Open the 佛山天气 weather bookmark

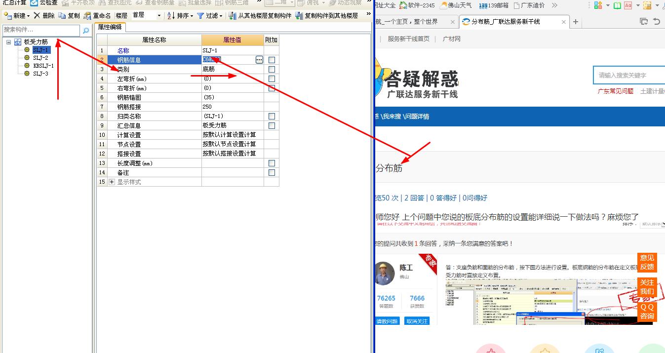coord(456,5)
